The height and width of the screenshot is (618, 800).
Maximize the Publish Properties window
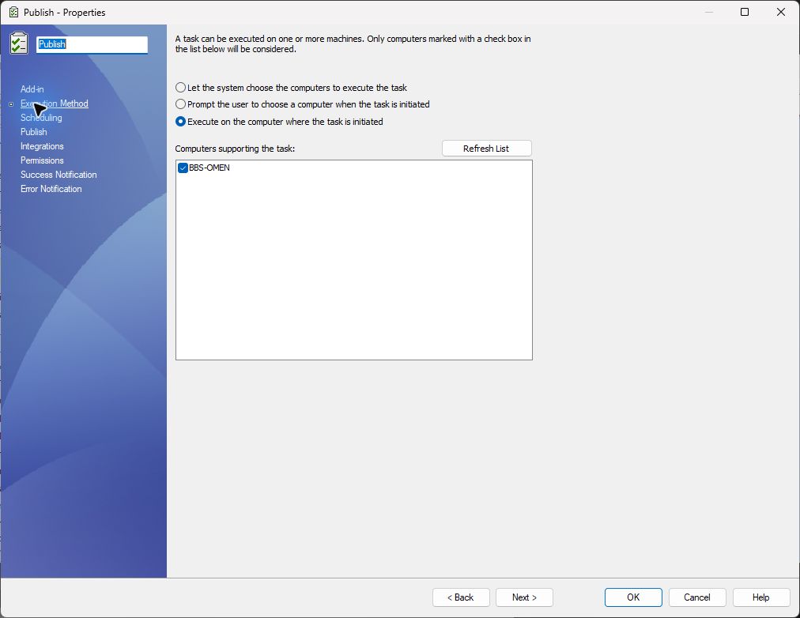[745, 12]
